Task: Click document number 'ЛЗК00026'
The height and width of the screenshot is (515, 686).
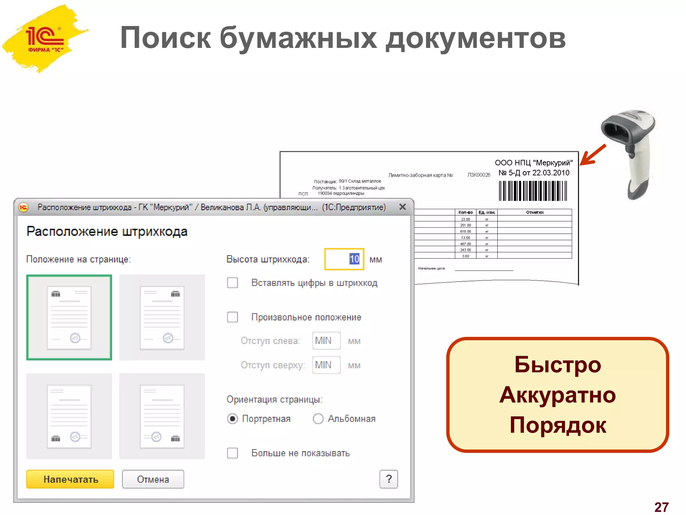Action: pyautogui.click(x=479, y=175)
